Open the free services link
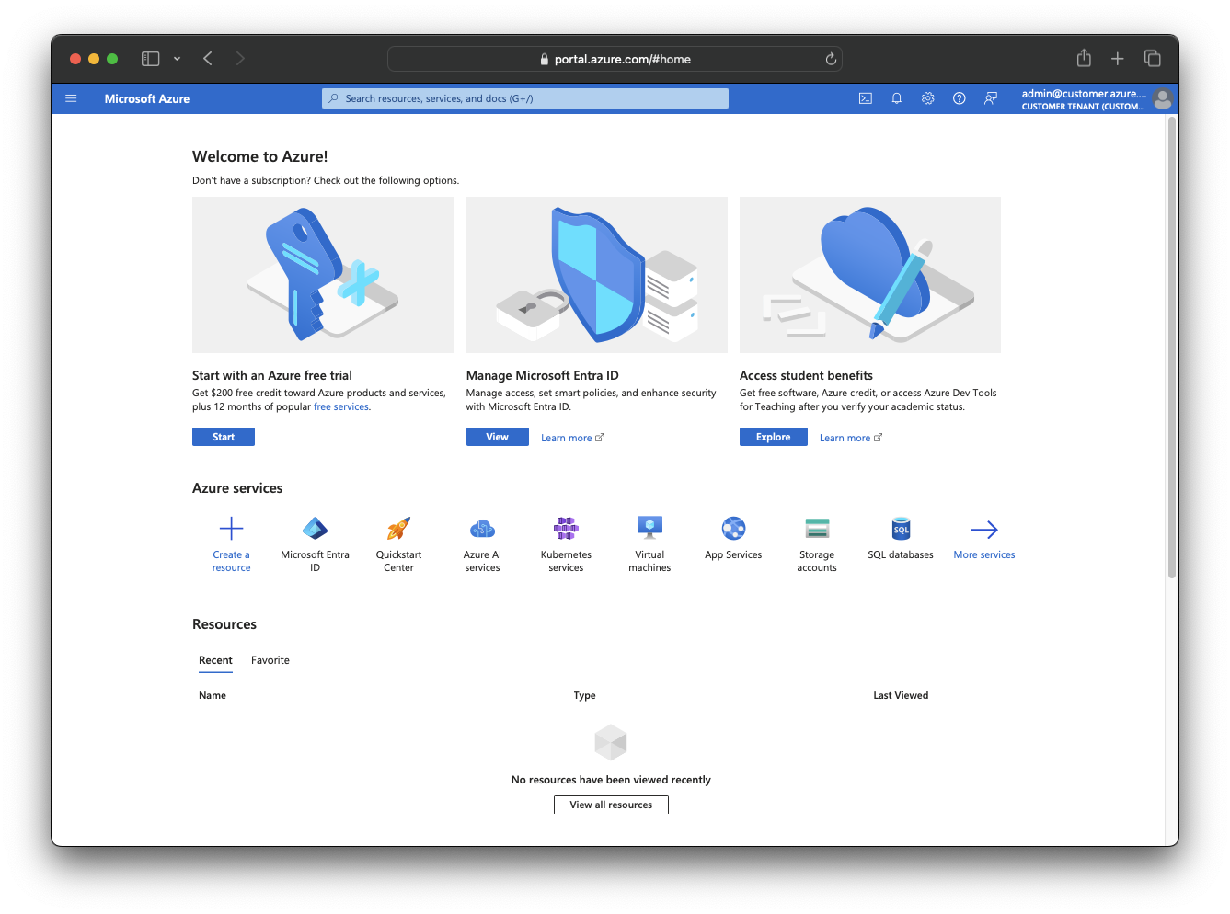1230x914 pixels. tap(341, 406)
